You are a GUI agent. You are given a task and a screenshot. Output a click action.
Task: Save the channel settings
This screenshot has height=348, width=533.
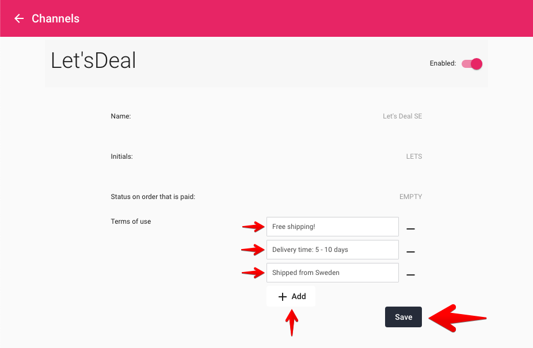coord(403,317)
